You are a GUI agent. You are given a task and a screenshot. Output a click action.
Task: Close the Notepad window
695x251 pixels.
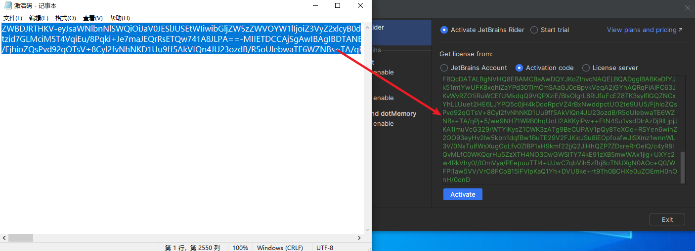click(x=360, y=6)
